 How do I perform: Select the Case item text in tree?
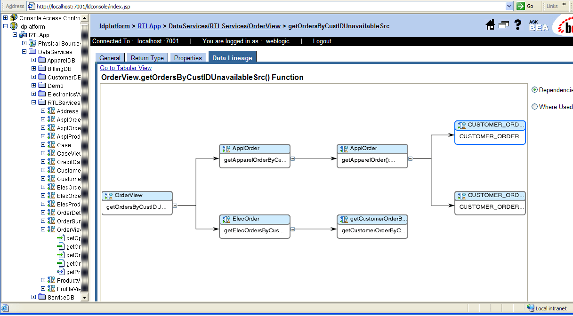64,145
